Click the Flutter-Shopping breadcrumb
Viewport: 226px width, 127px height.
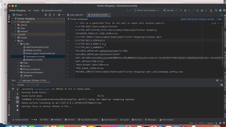click(17, 11)
